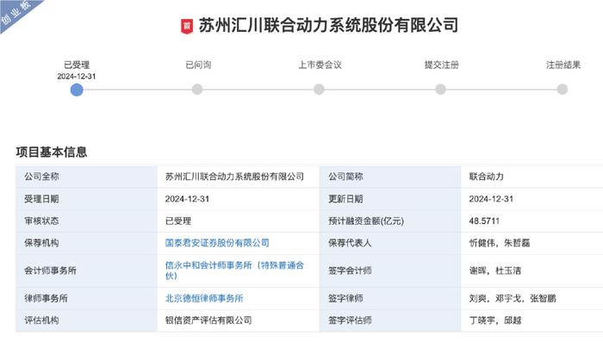Click the 苏州汇川联合动力系统股份有限公司 page title
This screenshot has width=603, height=348.
[330, 26]
